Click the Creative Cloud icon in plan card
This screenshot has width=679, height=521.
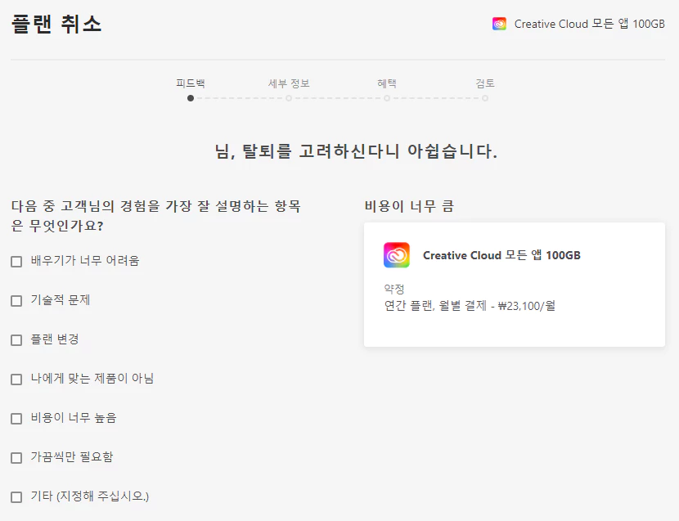[x=397, y=255]
